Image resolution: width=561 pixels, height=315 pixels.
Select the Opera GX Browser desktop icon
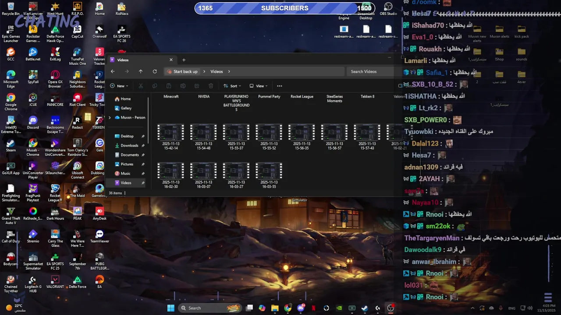55,79
